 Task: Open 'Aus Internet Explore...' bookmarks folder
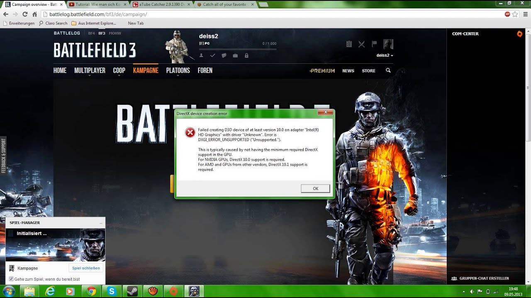(94, 23)
